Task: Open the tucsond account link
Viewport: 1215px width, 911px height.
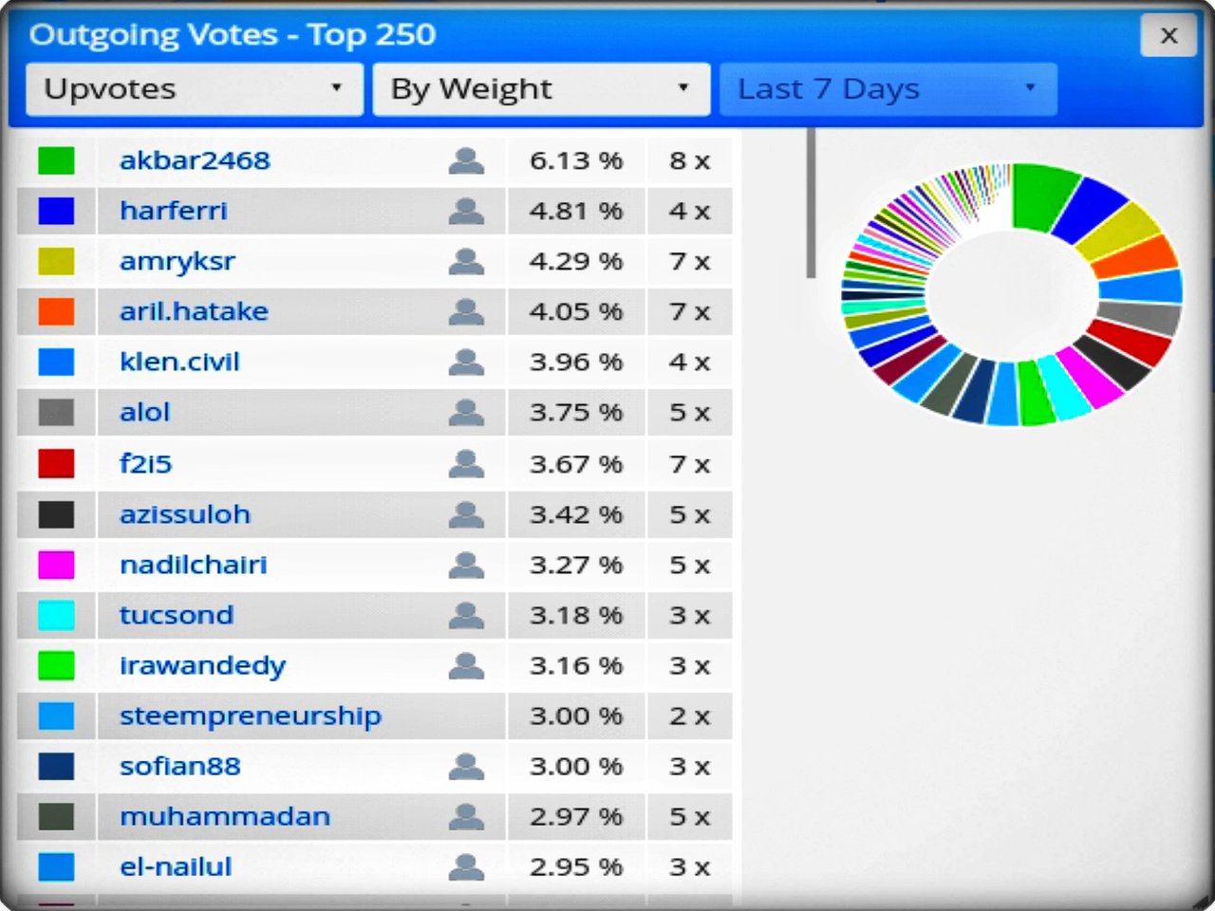Action: click(x=177, y=616)
